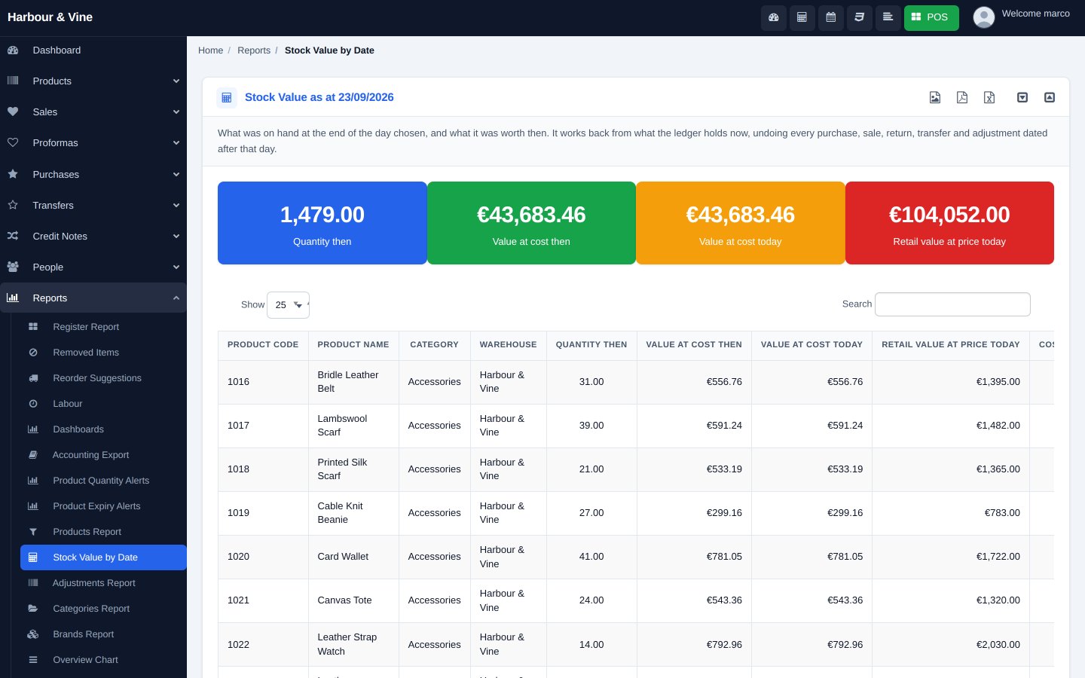Open the Show entries dropdown

(x=288, y=305)
